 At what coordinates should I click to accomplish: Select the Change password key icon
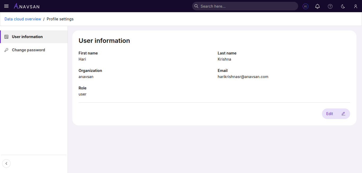coord(6,50)
